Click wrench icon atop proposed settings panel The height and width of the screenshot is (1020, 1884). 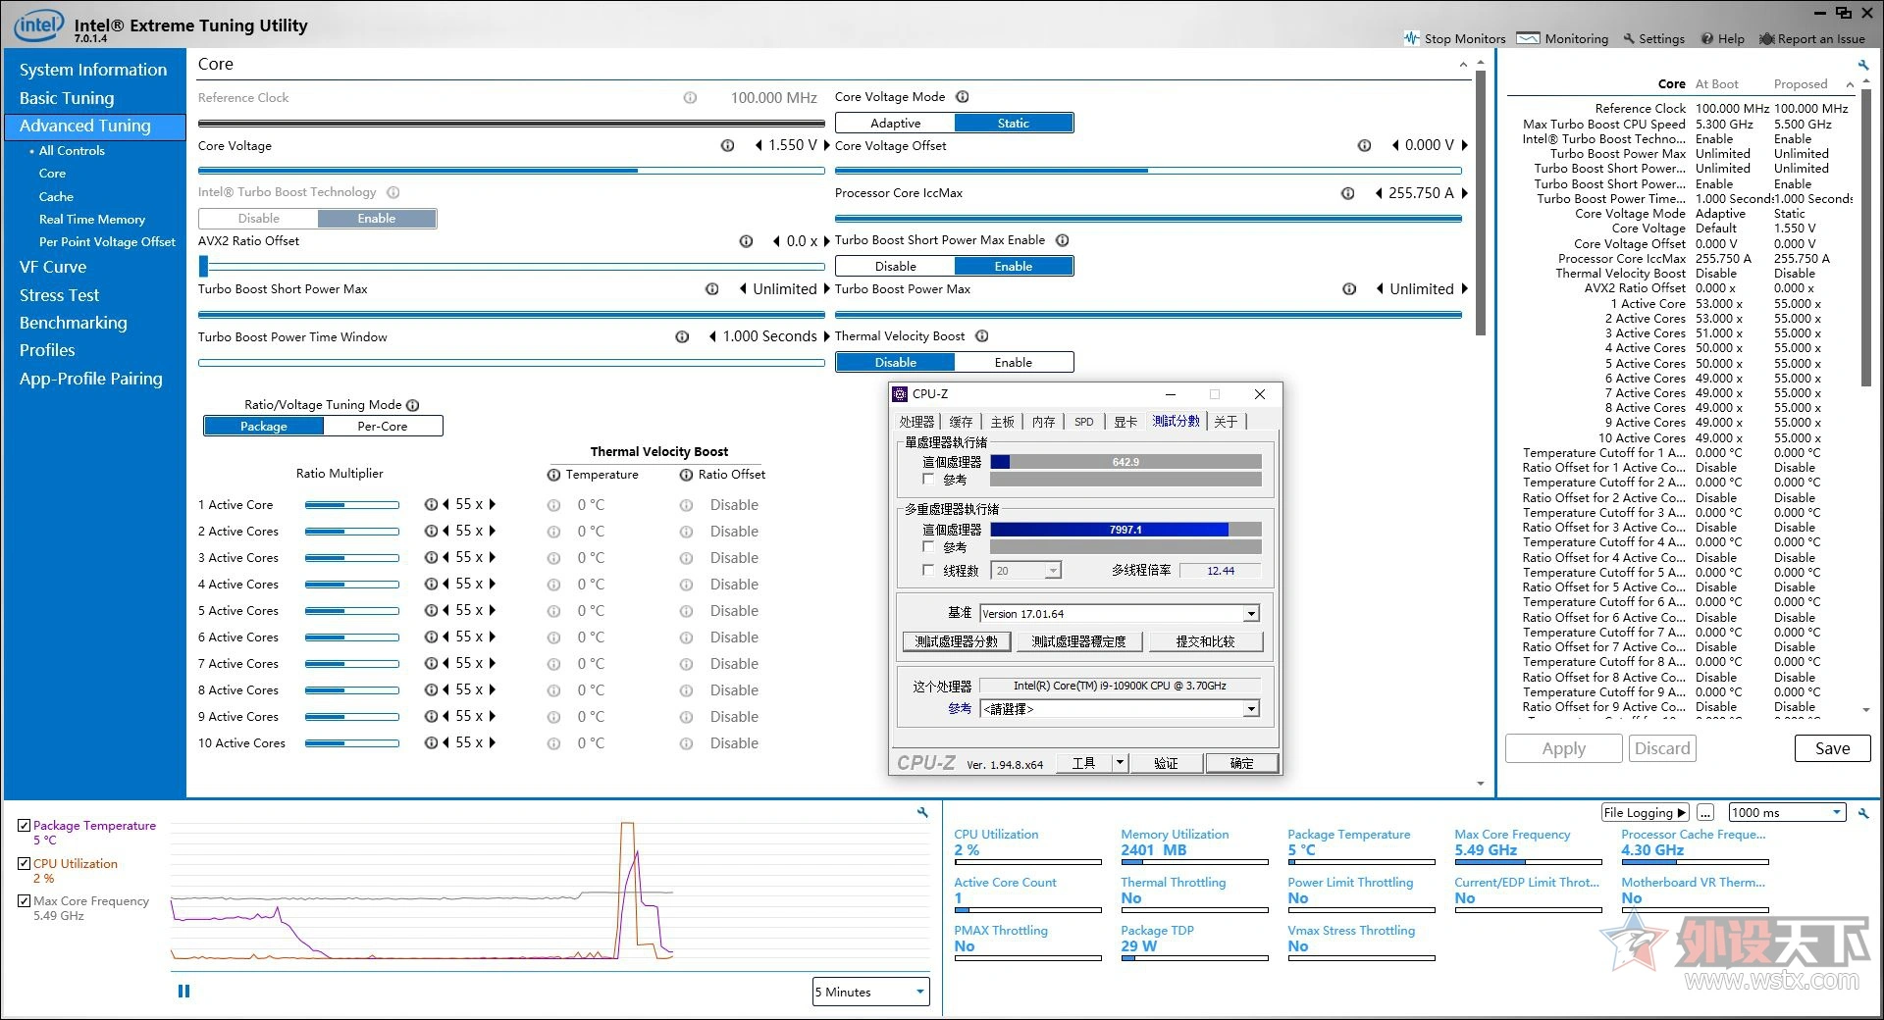[1863, 66]
